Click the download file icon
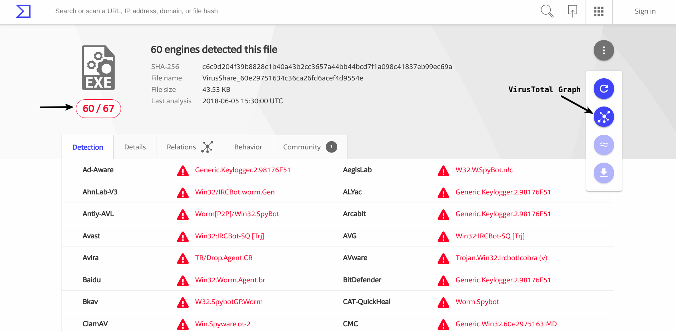This screenshot has height=332, width=676. point(604,173)
